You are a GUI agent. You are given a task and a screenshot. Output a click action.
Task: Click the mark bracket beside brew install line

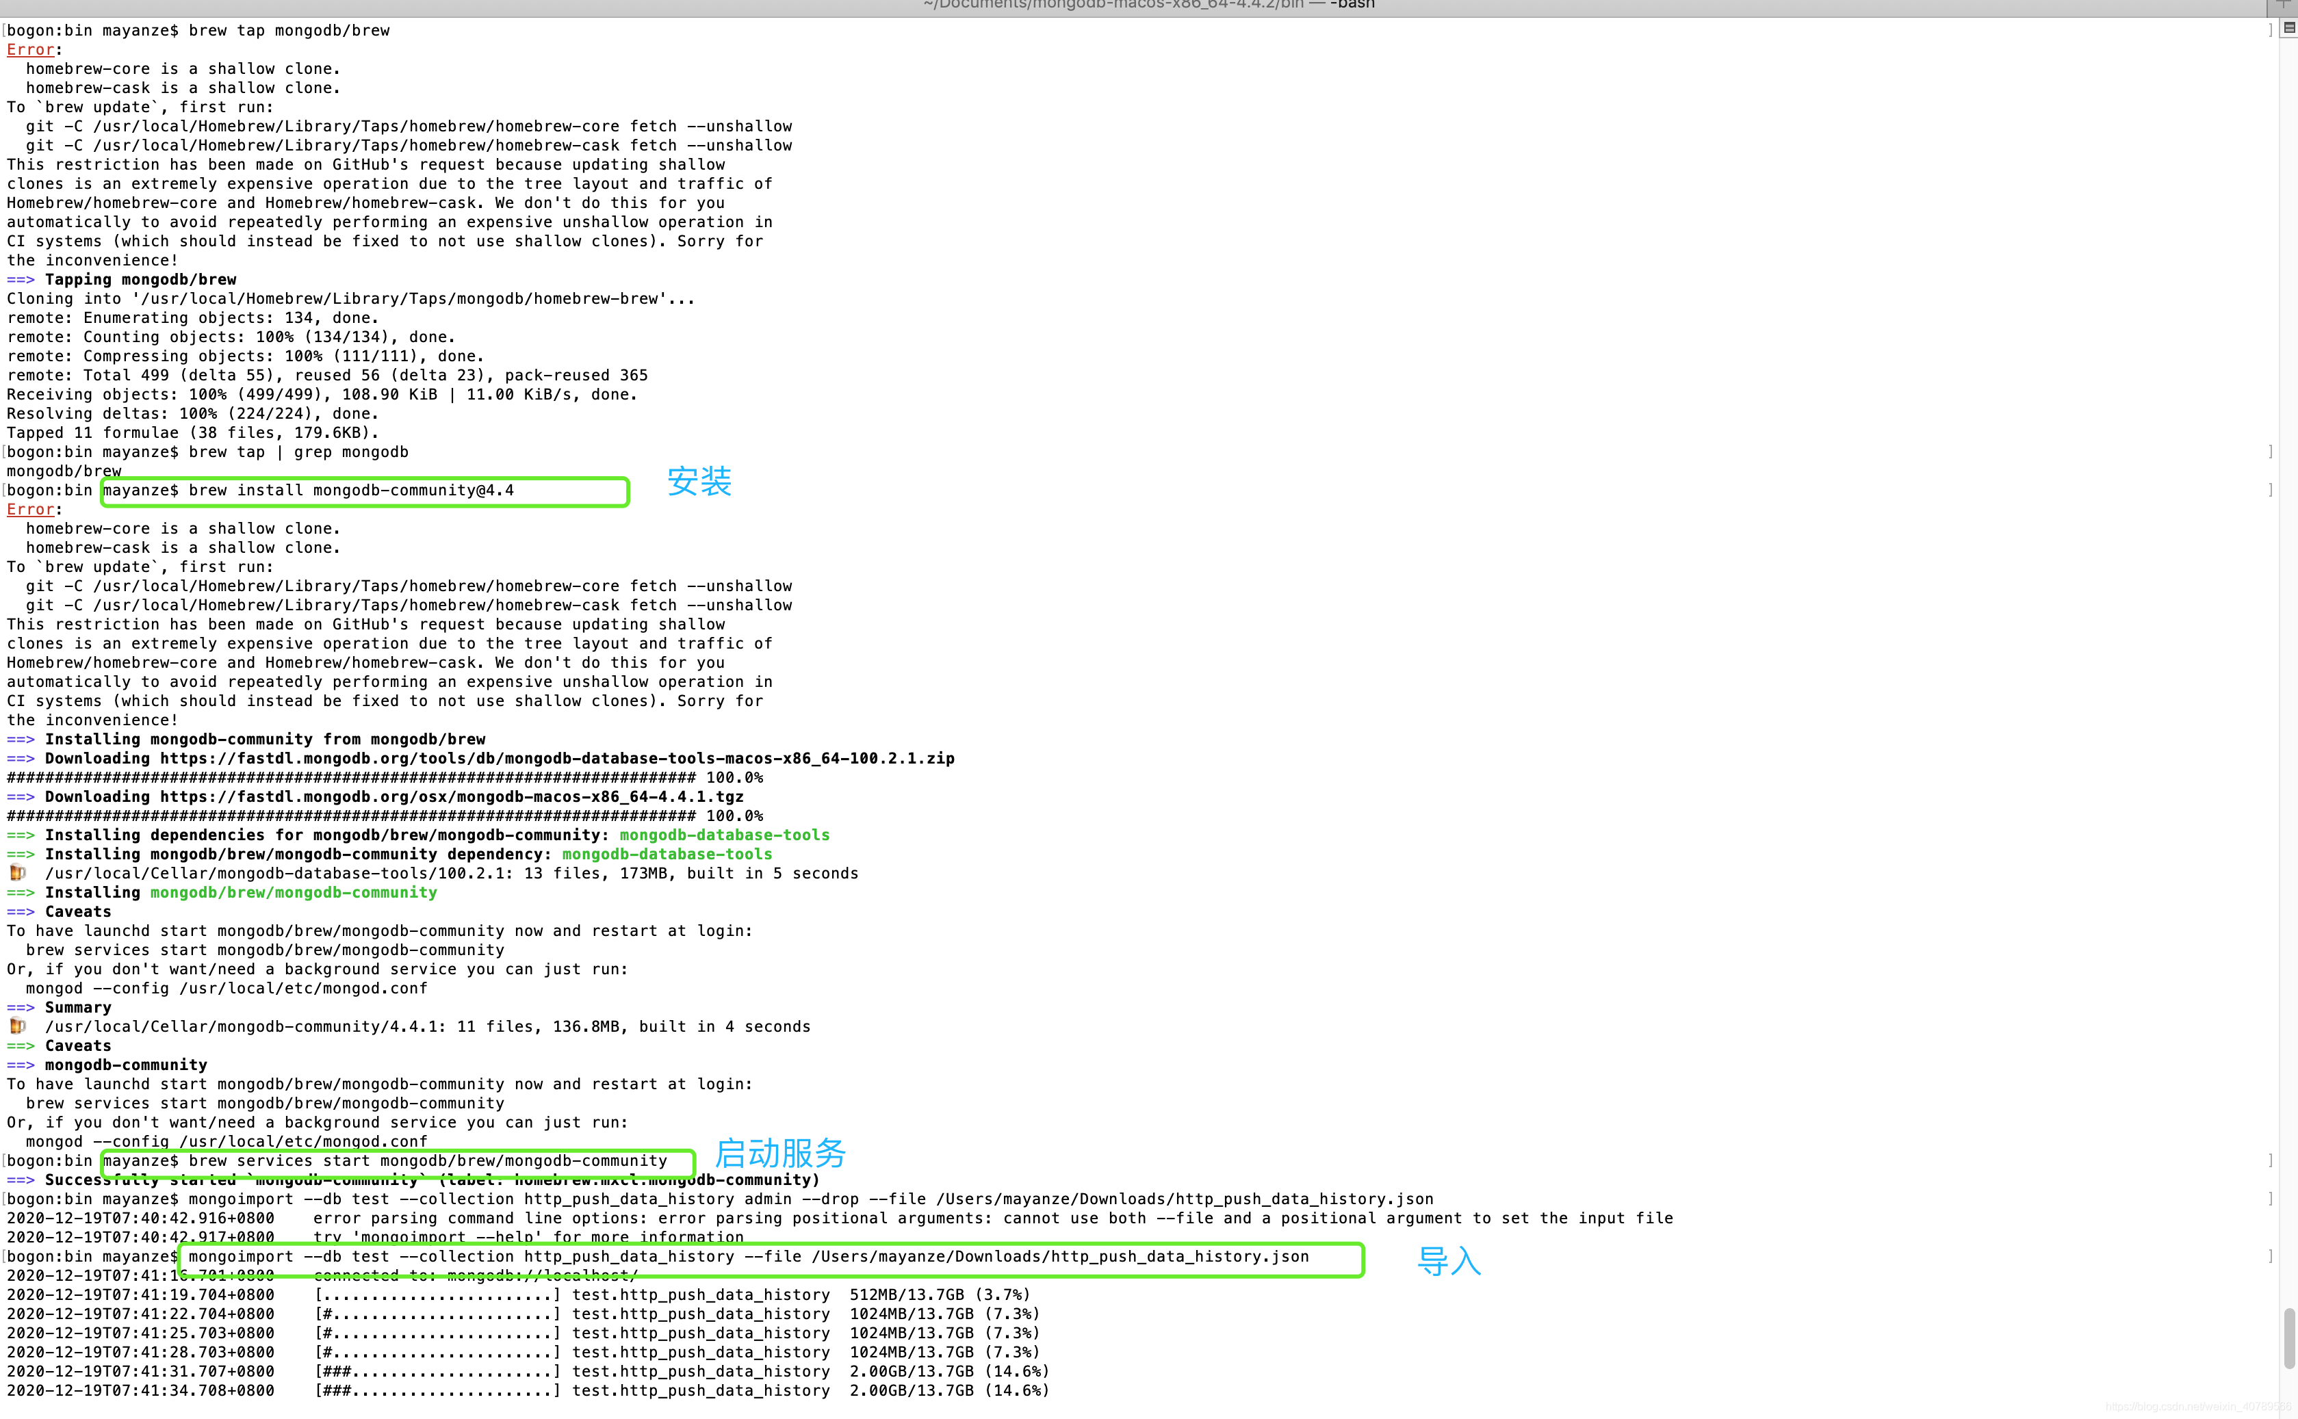2270,490
